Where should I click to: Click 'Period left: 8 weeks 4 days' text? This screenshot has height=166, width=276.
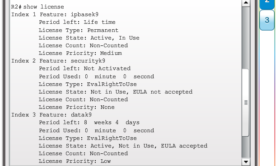tap(89, 122)
